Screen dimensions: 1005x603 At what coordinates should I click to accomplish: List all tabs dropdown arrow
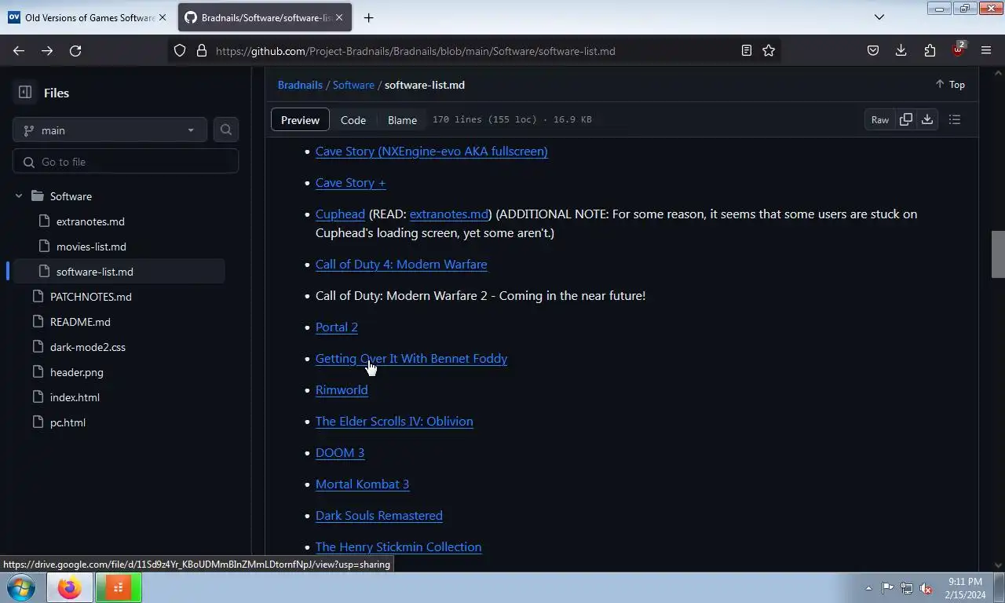879,17
